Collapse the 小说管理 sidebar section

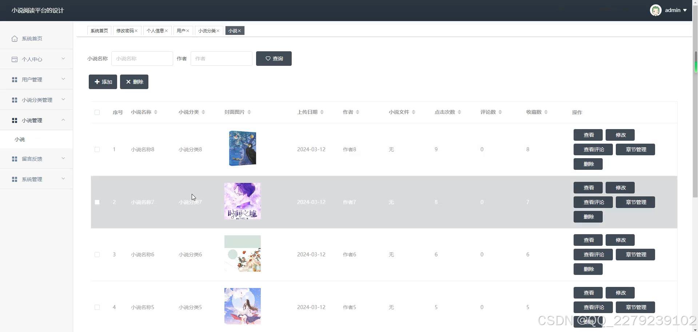pyautogui.click(x=63, y=120)
